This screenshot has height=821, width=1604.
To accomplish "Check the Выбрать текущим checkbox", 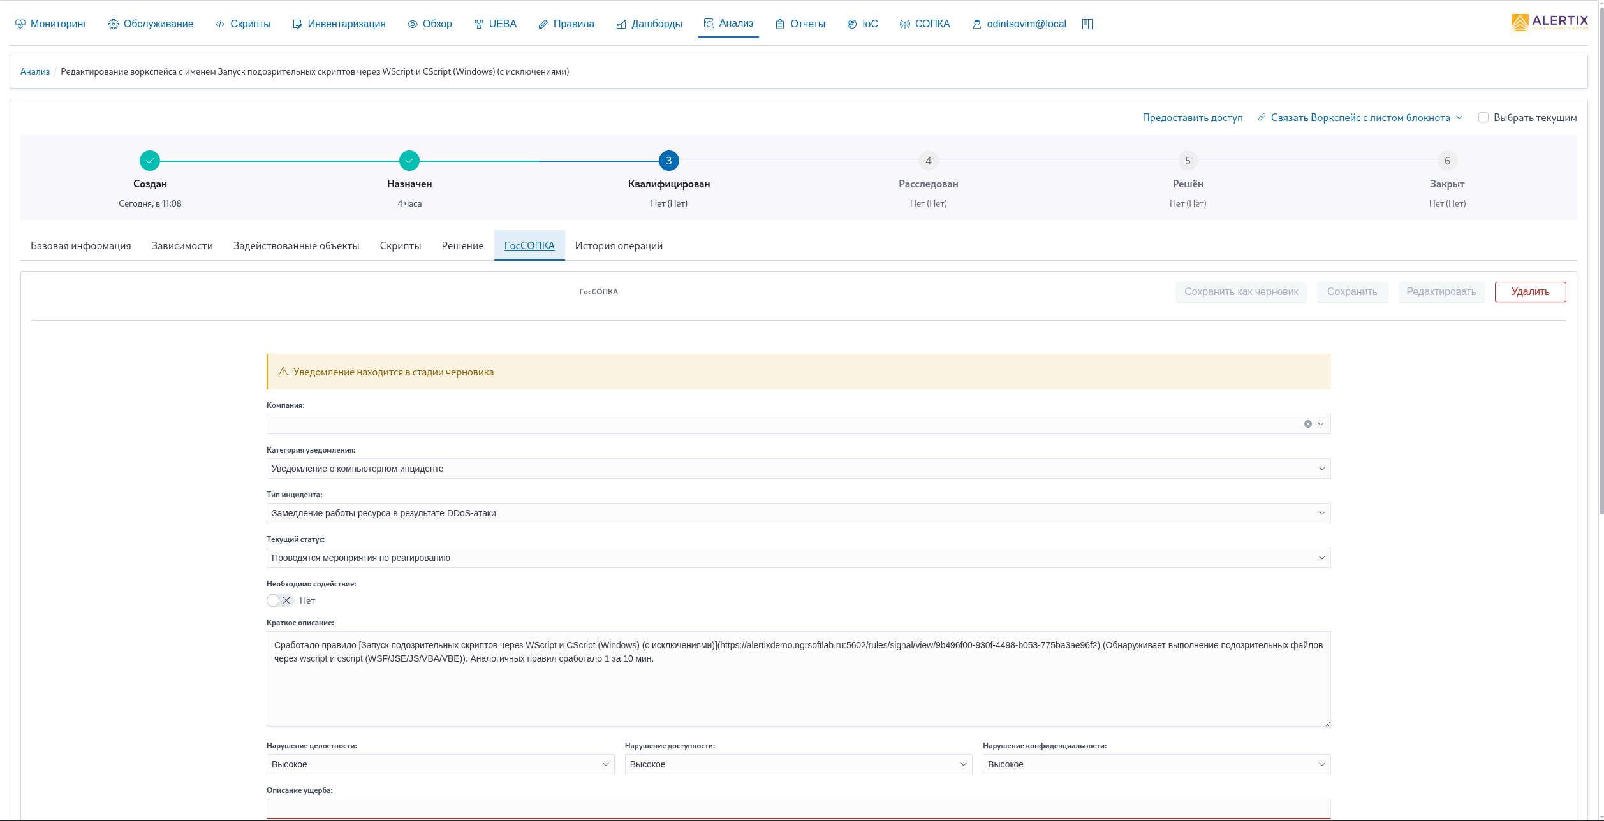I will (1483, 118).
